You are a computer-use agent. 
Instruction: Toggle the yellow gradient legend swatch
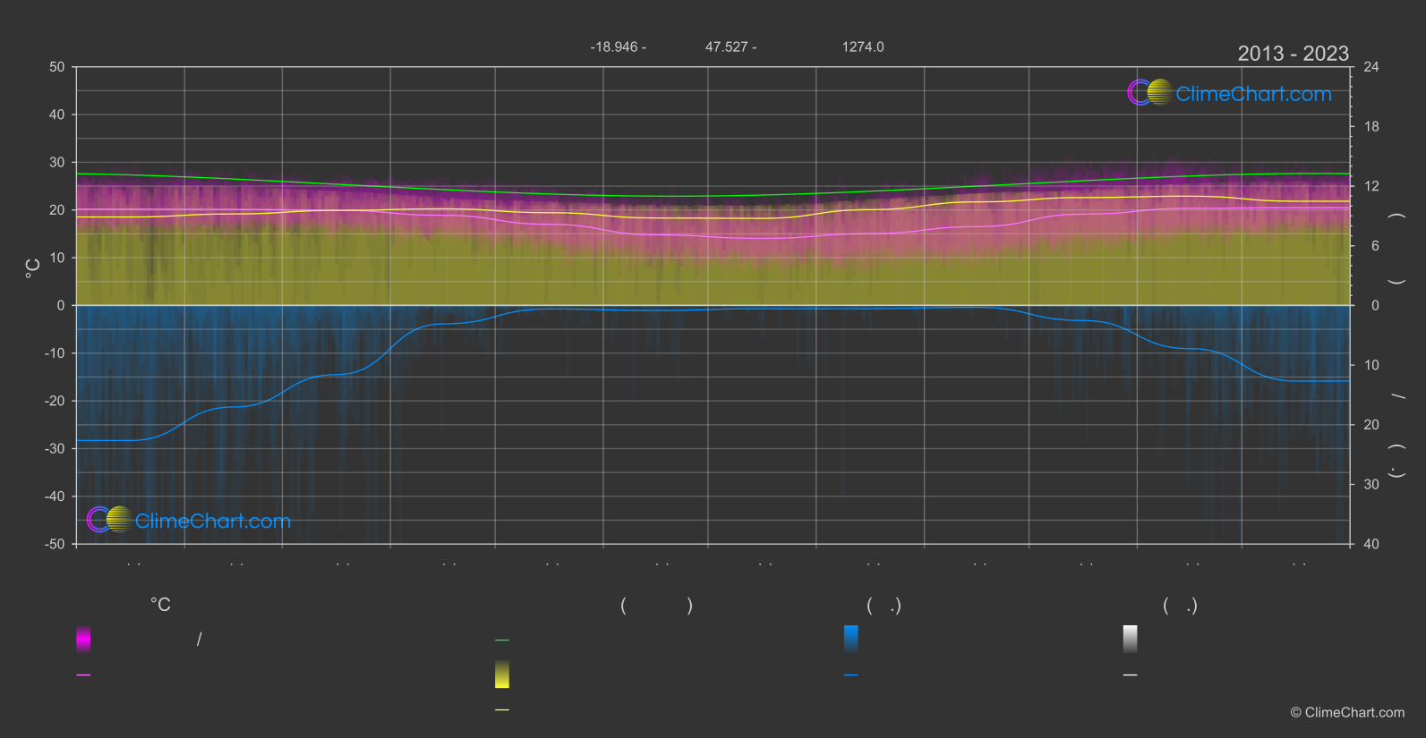(x=502, y=674)
